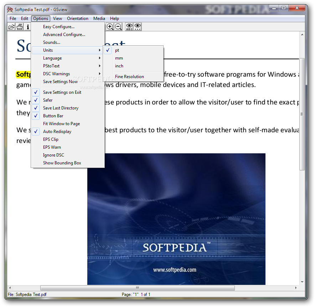The height and width of the screenshot is (307, 315).
Task: Click the GSview title bar application icon
Action: 10,10
